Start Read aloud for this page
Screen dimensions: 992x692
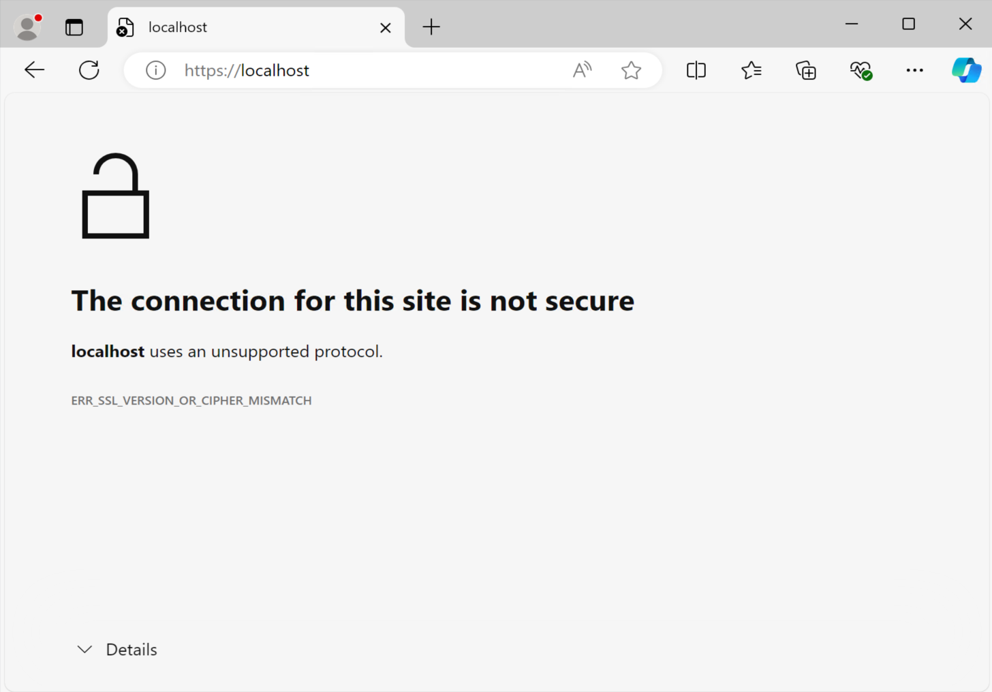tap(582, 69)
